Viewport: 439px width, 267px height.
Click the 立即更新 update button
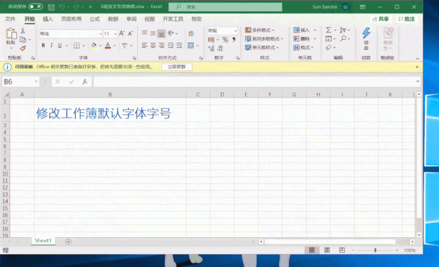click(x=177, y=67)
